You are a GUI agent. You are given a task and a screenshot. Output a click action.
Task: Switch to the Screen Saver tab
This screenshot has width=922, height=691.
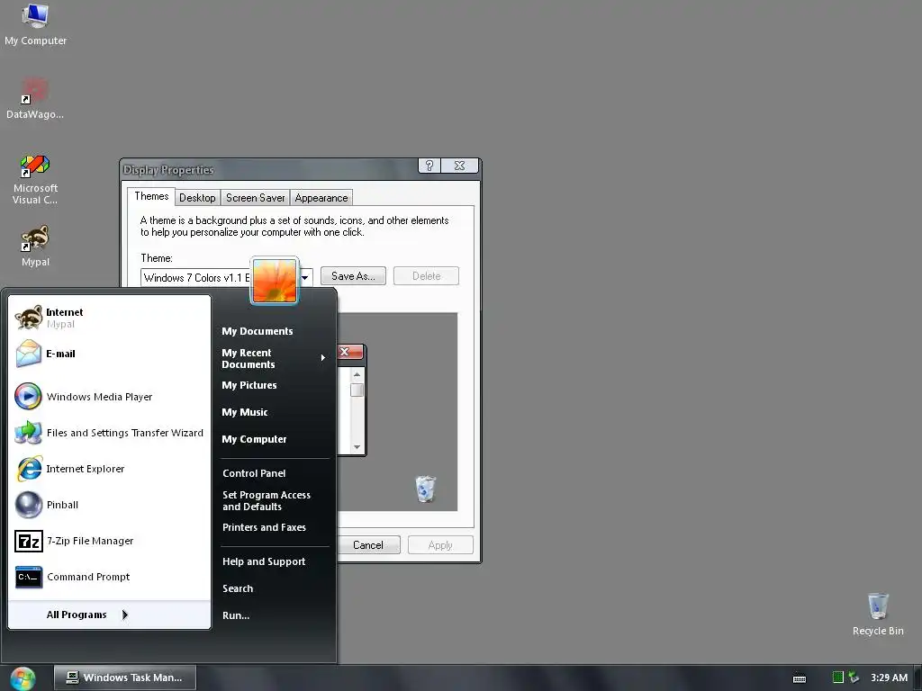coord(255,198)
